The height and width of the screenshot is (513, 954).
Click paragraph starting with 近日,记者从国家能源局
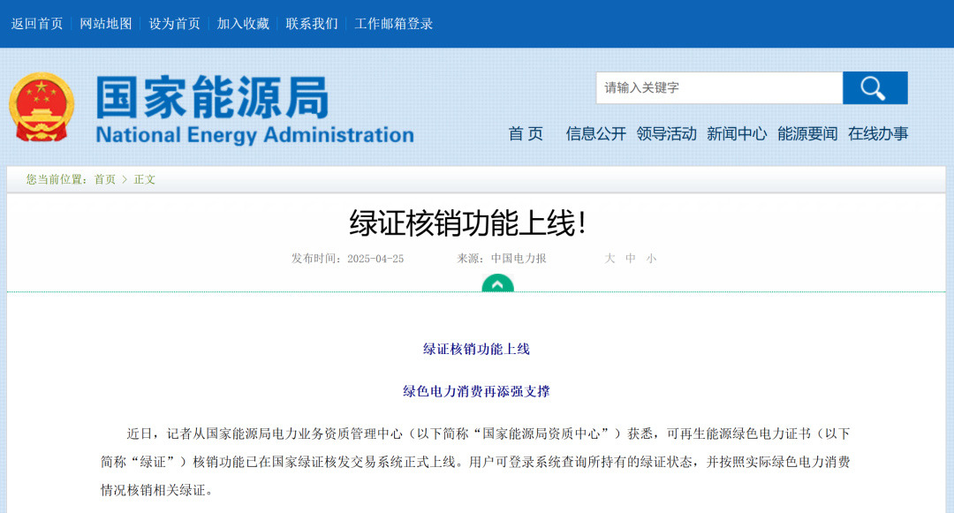[476, 462]
